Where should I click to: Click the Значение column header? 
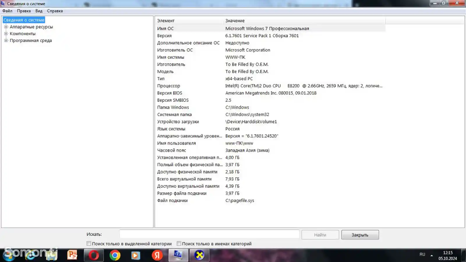(304, 21)
